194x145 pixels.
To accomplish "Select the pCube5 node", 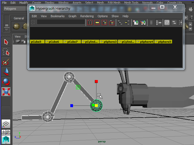I will click(x=37, y=42).
